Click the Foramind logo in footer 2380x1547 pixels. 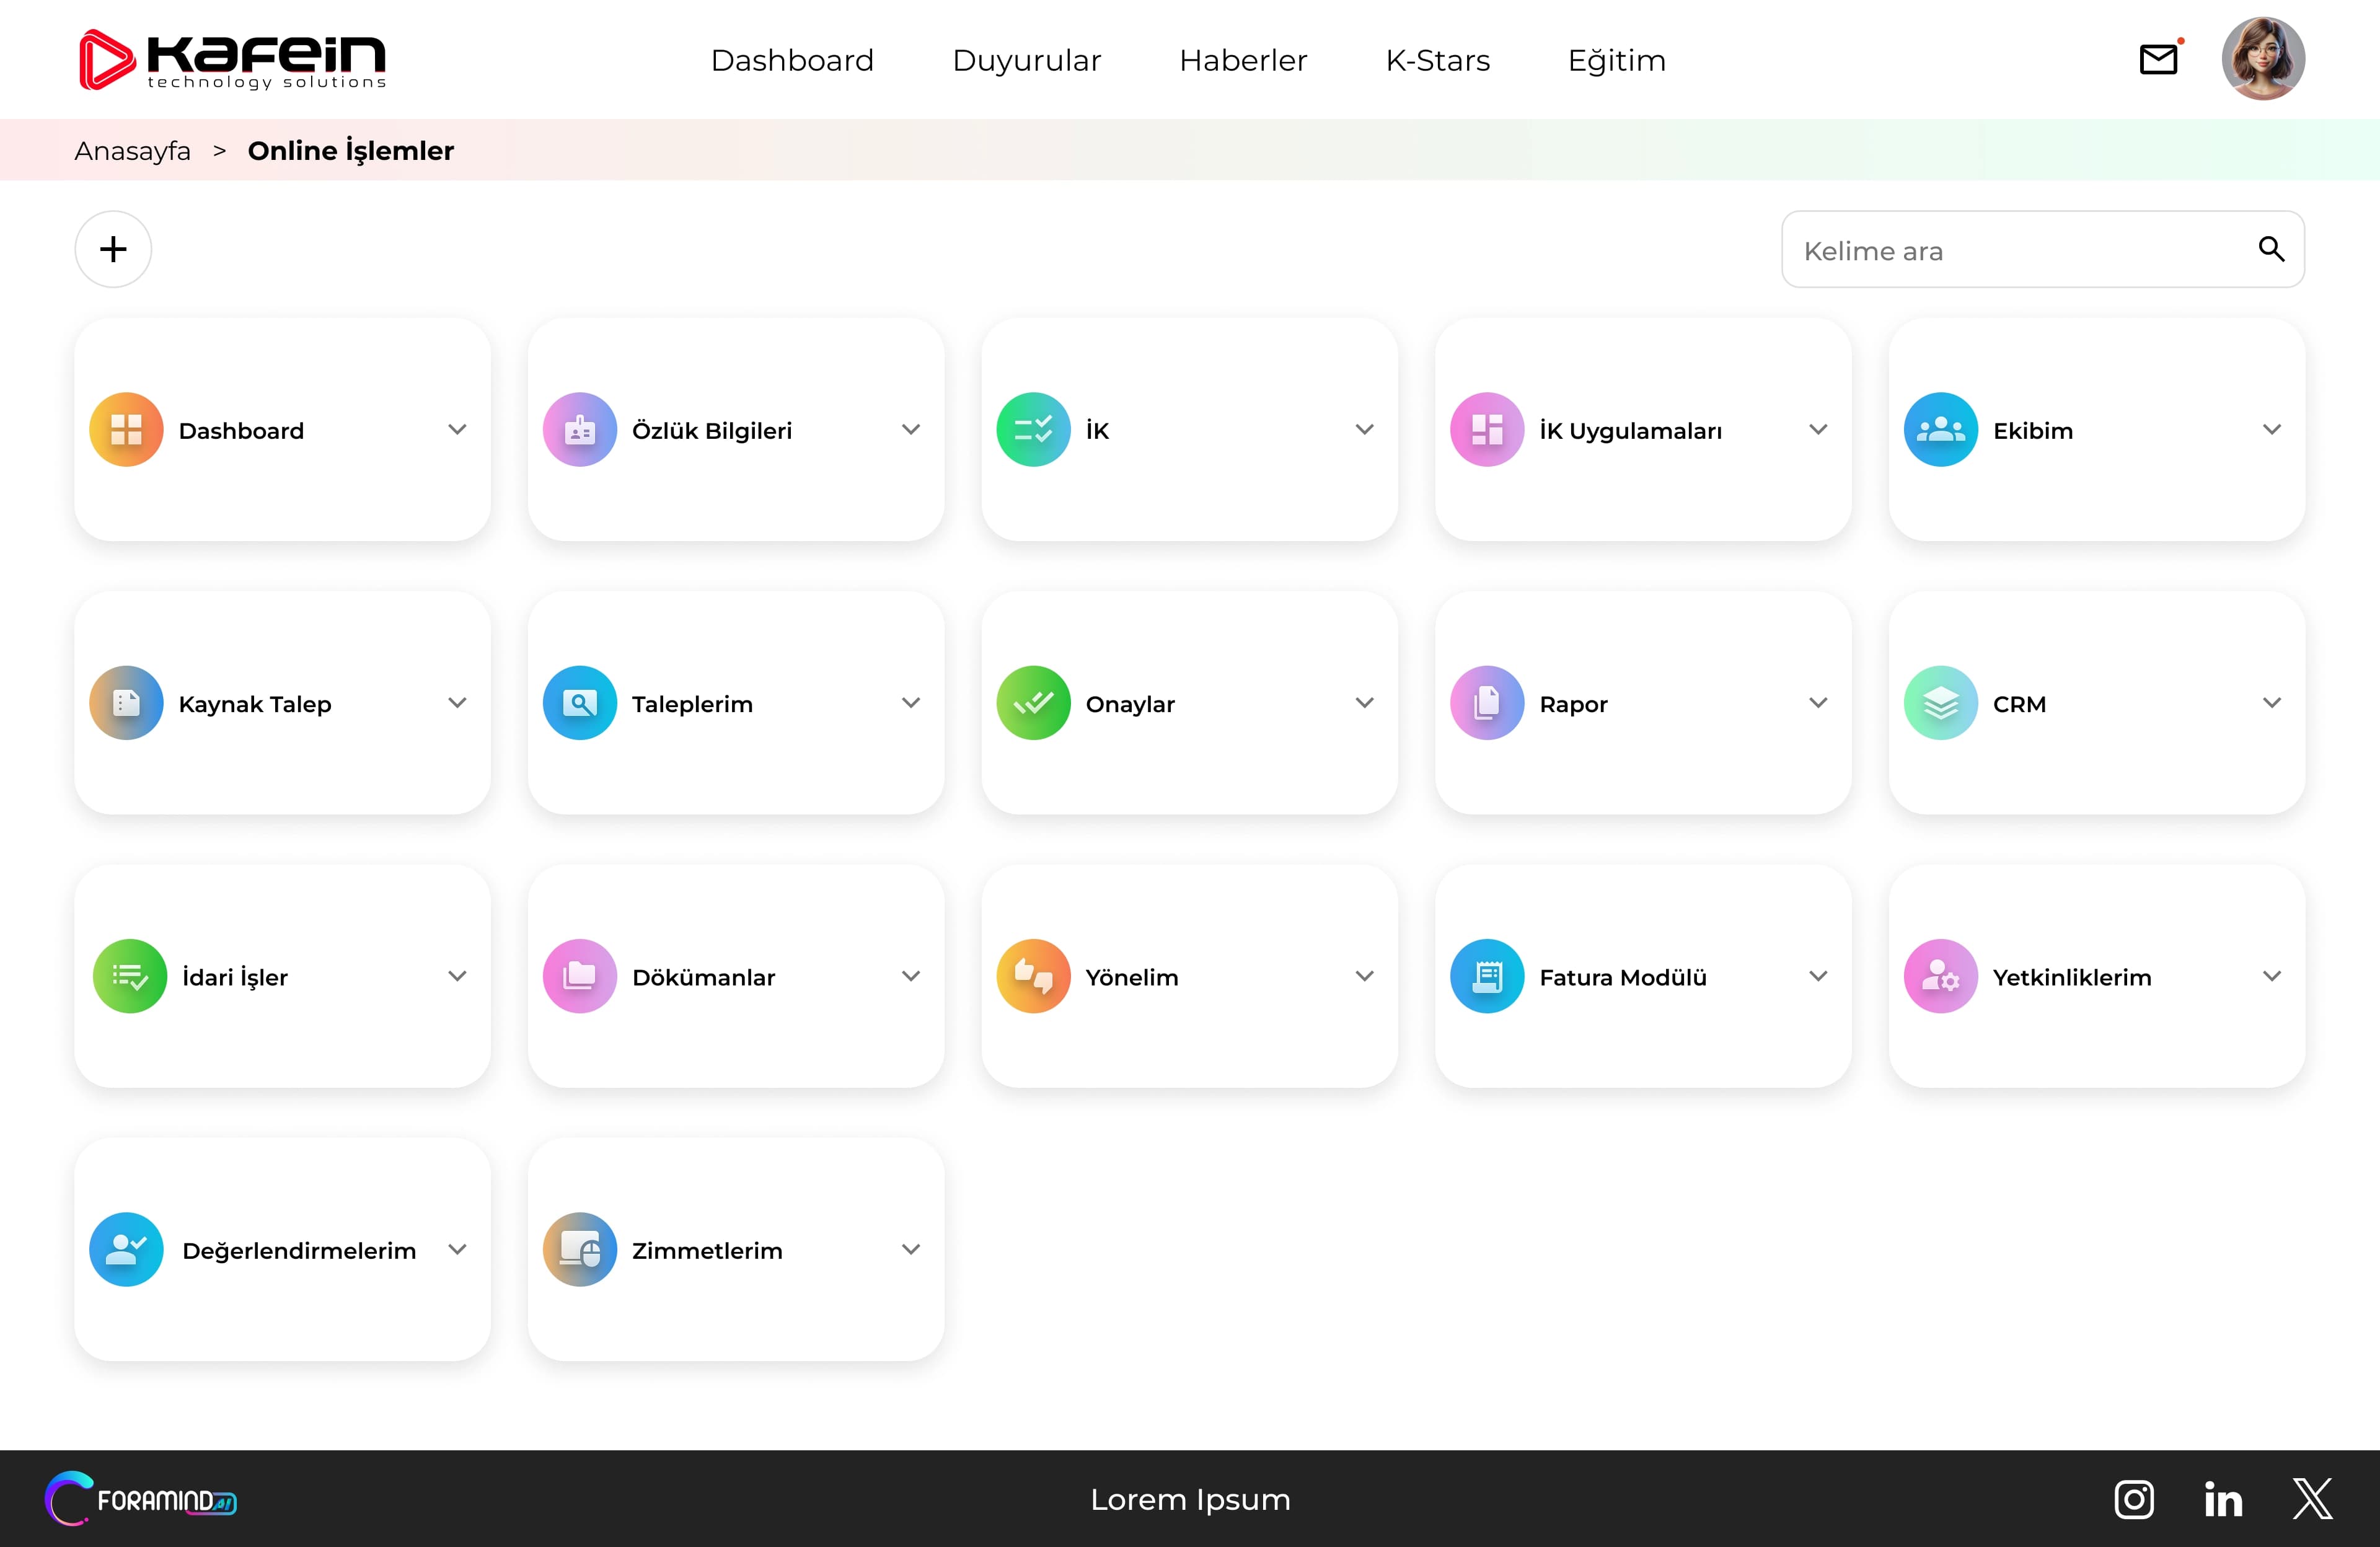click(141, 1499)
